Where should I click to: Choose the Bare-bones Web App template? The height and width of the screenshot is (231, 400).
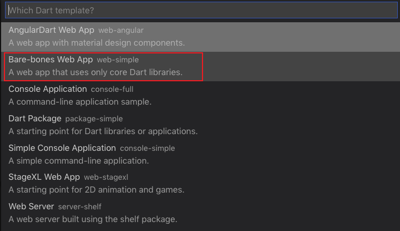pyautogui.click(x=200, y=66)
